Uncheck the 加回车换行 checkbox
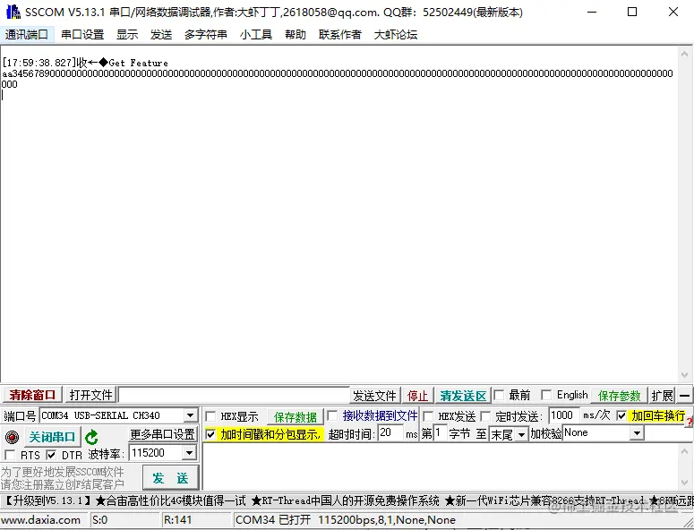Viewport: 694px width, 530px height. click(x=621, y=415)
